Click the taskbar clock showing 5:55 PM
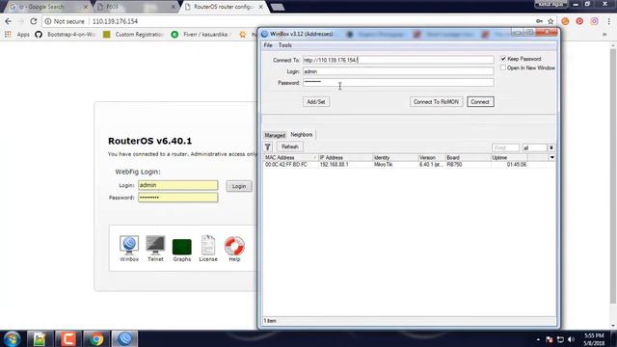617x347 pixels. [594, 339]
